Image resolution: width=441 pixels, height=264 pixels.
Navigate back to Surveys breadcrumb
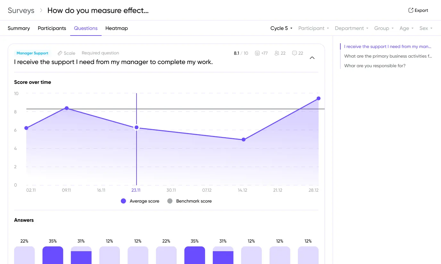tap(21, 10)
